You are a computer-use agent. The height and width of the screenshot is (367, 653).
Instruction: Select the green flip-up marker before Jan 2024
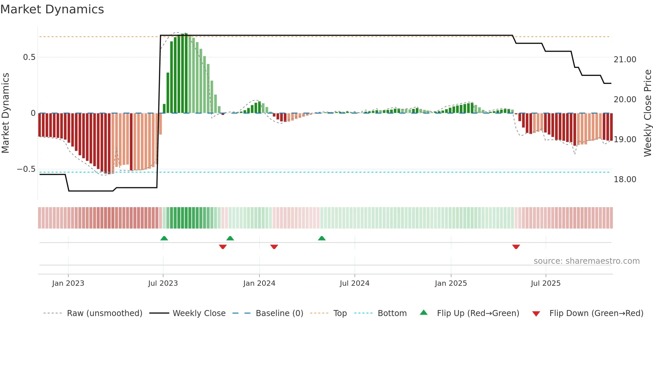click(230, 238)
